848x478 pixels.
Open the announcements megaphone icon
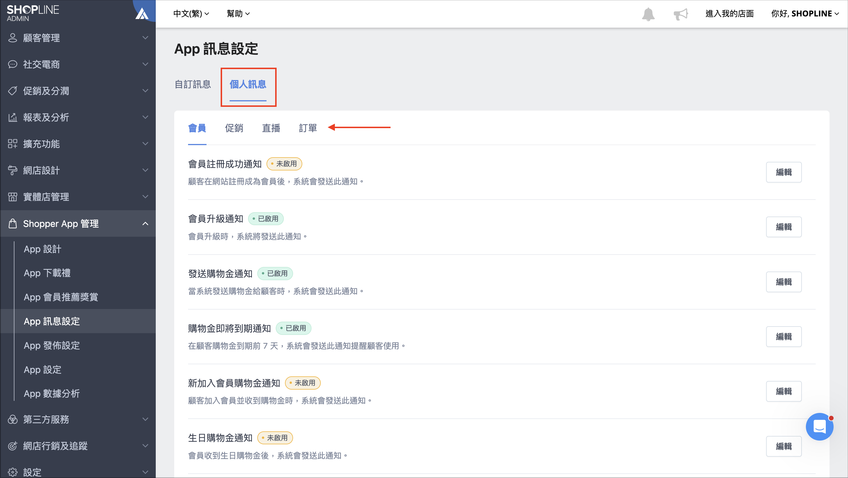tap(681, 14)
